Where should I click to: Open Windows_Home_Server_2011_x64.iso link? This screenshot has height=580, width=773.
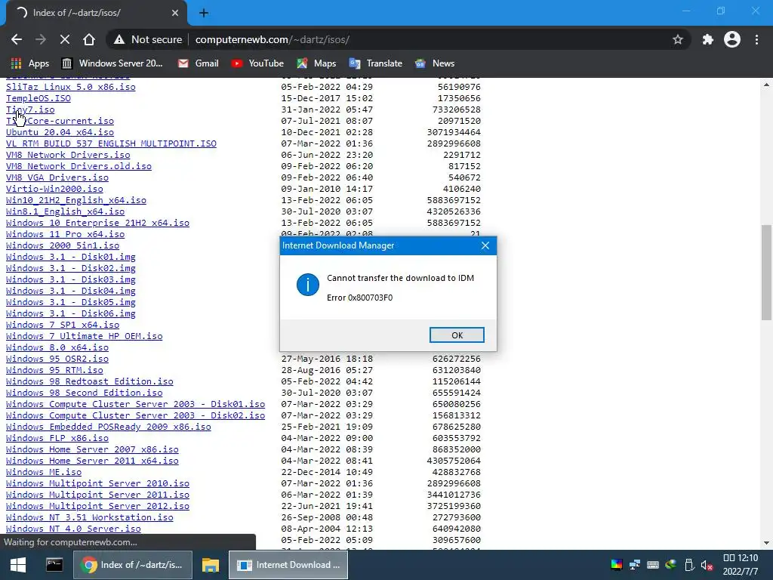click(92, 461)
